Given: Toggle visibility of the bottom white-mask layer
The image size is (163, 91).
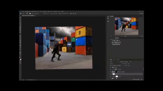Looking at the screenshot, I should (111, 76).
